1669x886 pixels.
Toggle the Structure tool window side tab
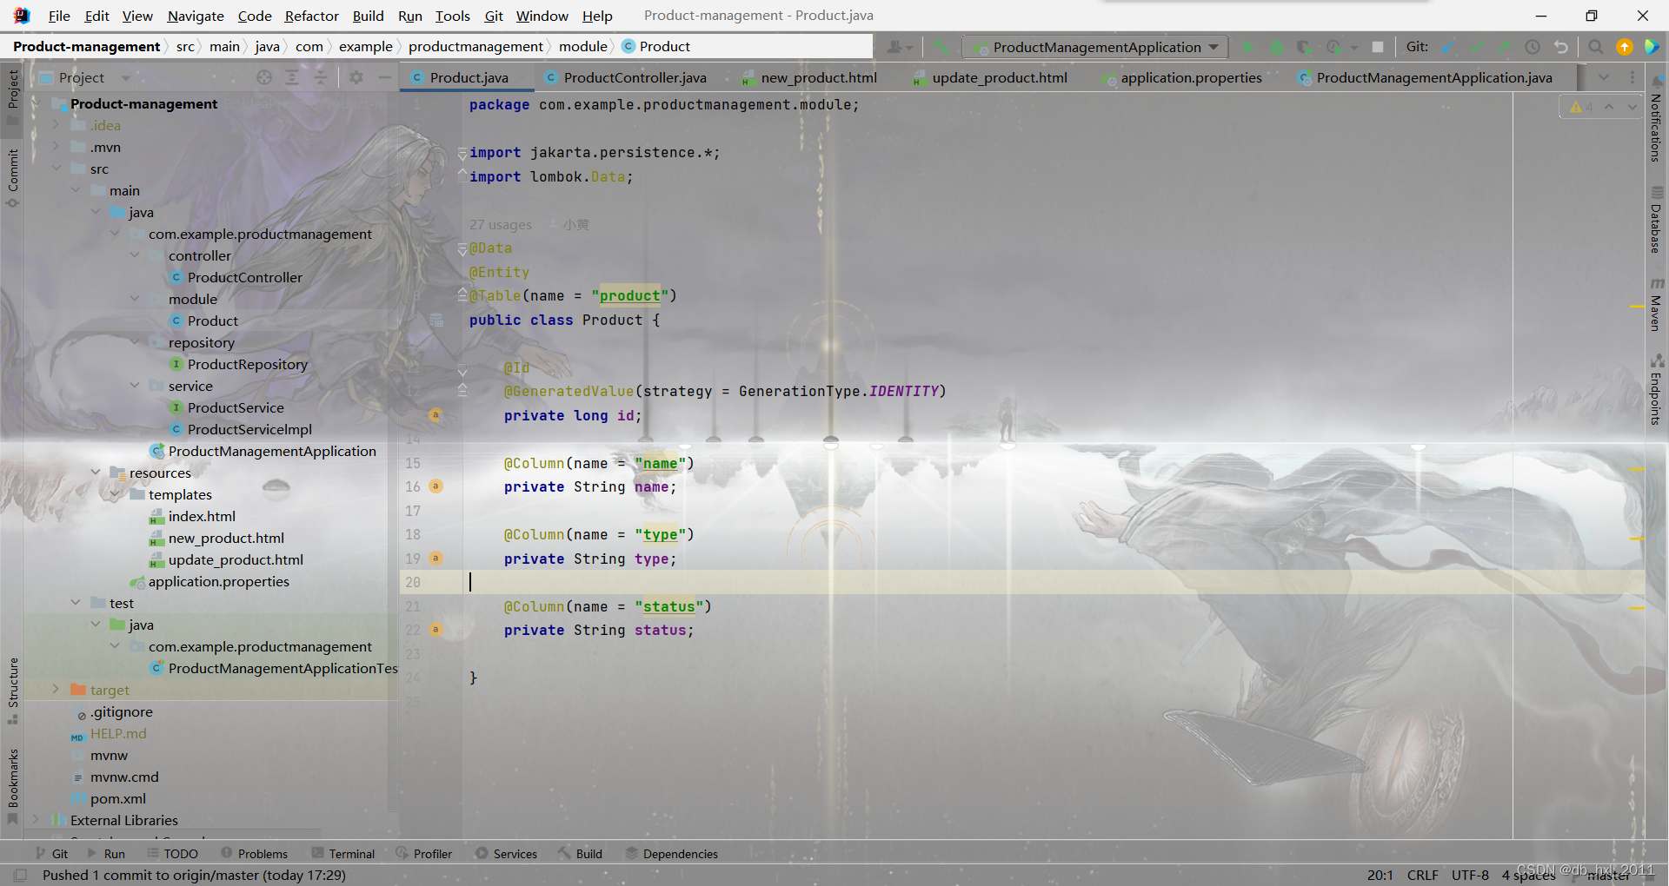pyautogui.click(x=12, y=691)
